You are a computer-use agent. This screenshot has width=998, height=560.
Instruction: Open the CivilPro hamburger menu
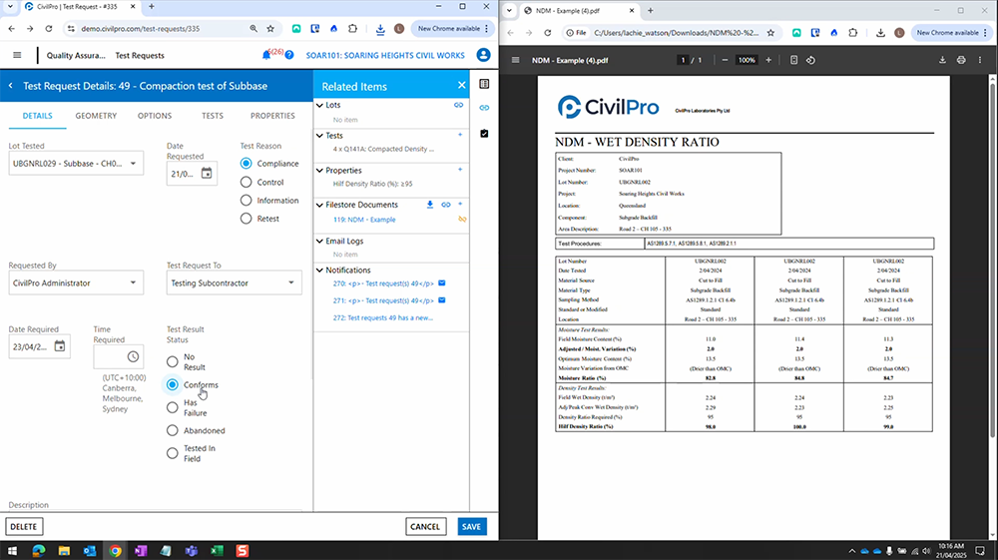point(17,55)
